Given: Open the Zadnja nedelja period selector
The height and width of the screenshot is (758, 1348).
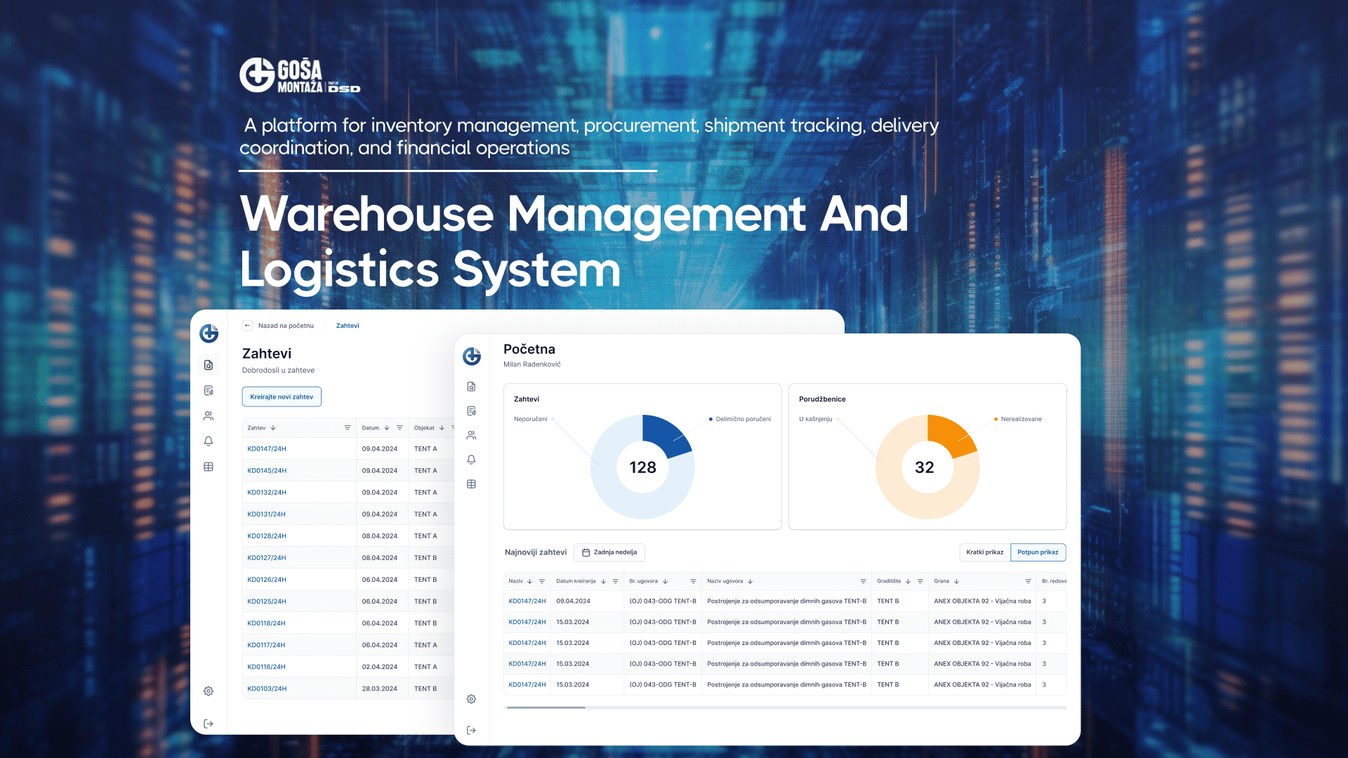Looking at the screenshot, I should point(609,552).
